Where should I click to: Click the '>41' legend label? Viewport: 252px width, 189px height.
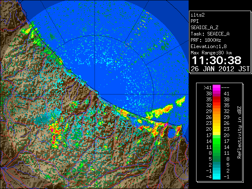click(208, 88)
